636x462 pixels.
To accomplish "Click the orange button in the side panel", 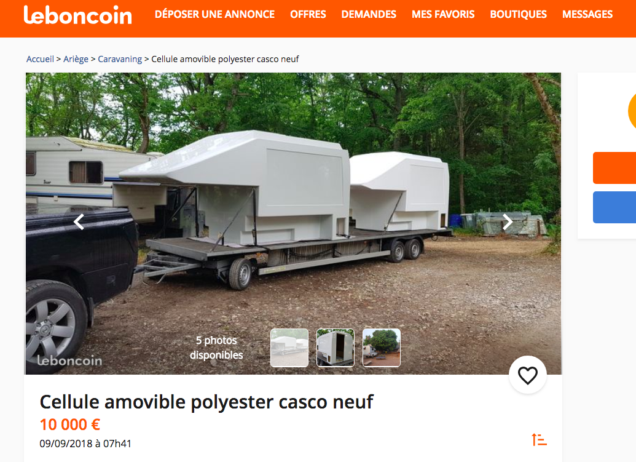I will click(614, 168).
